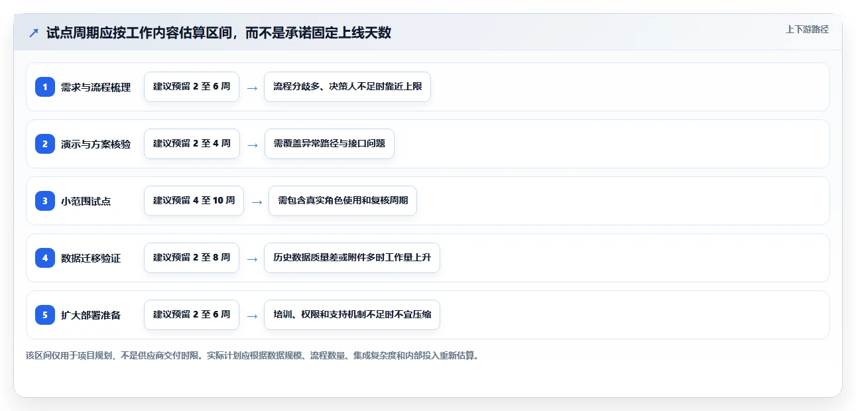Click the arrow in 需求与流程梳理 row
856x411 pixels.
[x=252, y=88]
